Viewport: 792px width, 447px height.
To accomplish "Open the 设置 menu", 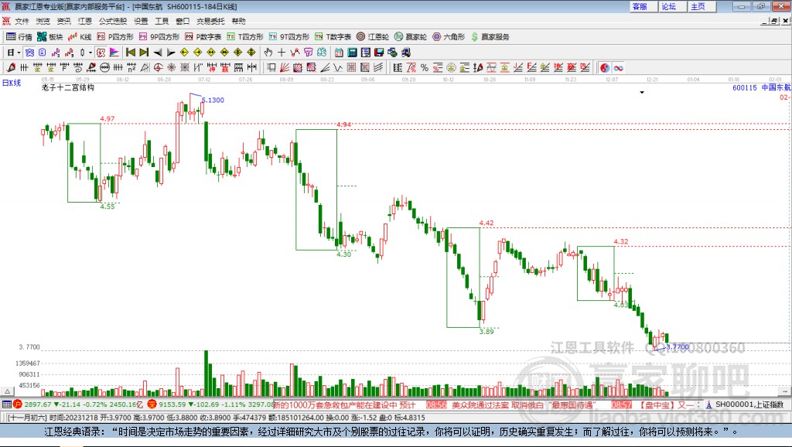I will pyautogui.click(x=141, y=21).
